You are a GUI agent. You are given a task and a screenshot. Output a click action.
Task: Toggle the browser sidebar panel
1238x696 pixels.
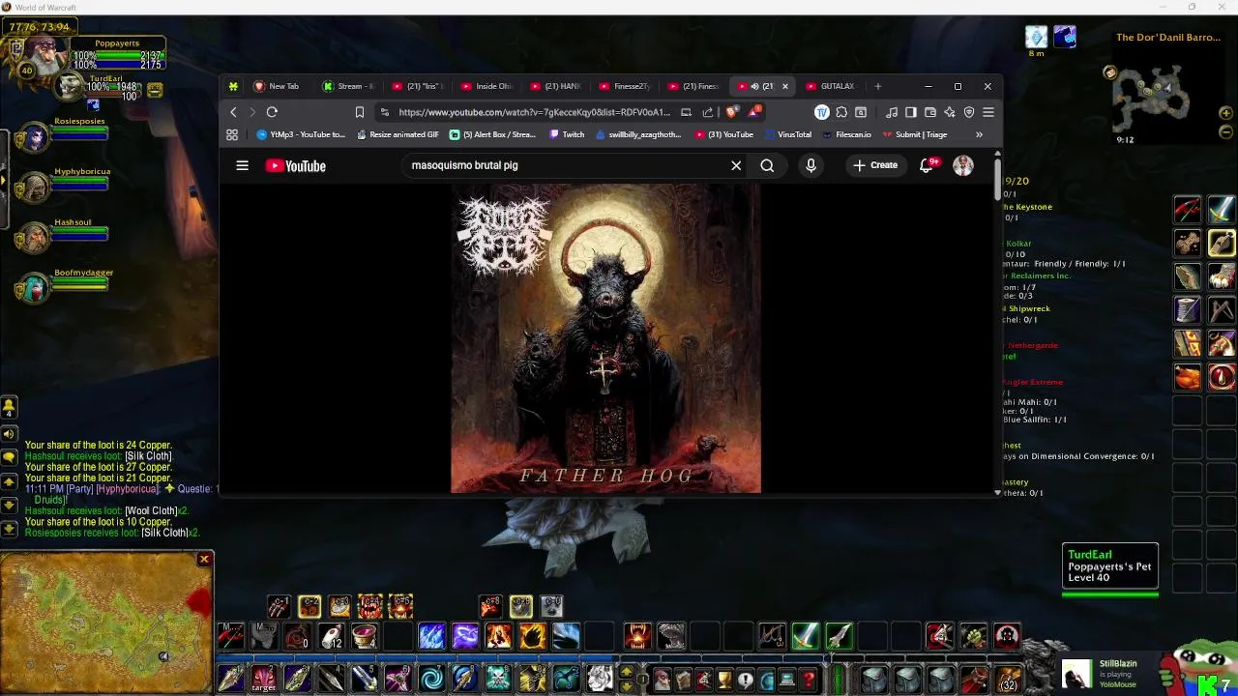[x=910, y=112]
